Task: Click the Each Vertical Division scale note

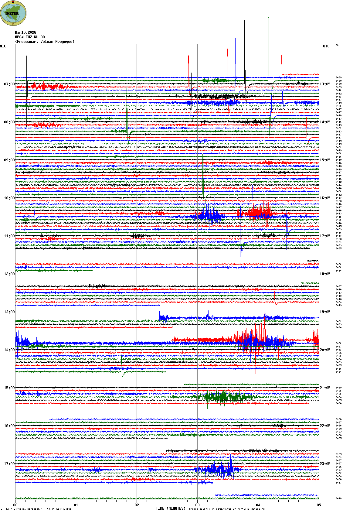Action: pos(39,509)
